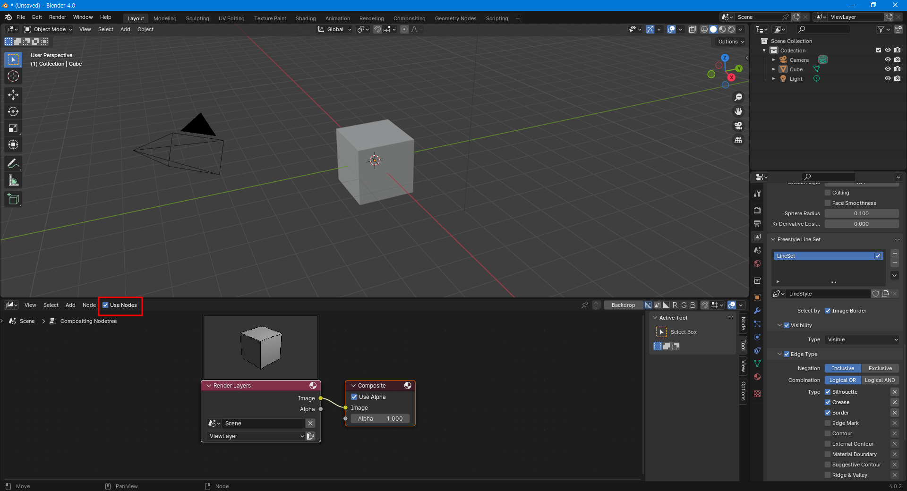Image resolution: width=907 pixels, height=491 pixels.
Task: Set Combination to Logical AND
Action: pos(880,380)
